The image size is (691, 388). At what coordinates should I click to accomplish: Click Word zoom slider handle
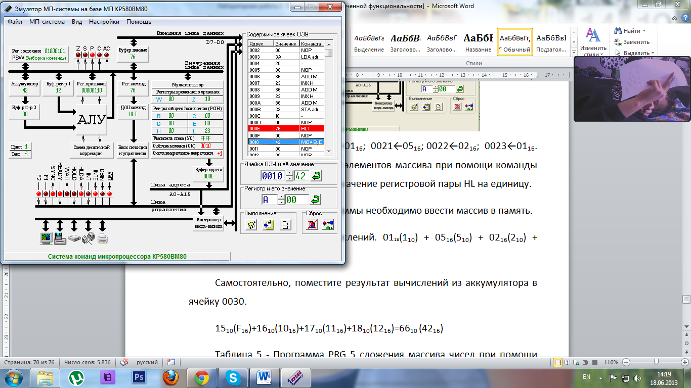point(656,362)
